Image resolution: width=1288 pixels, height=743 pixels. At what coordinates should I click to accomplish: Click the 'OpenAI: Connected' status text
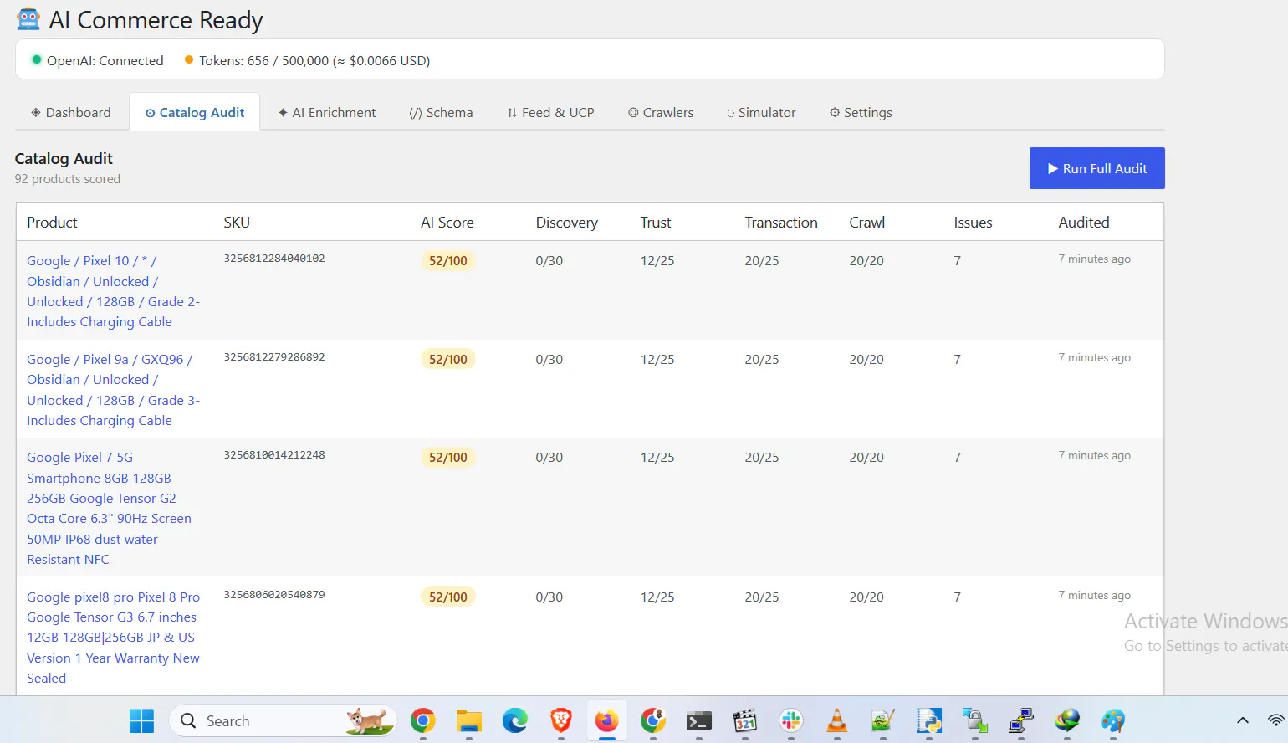105,61
